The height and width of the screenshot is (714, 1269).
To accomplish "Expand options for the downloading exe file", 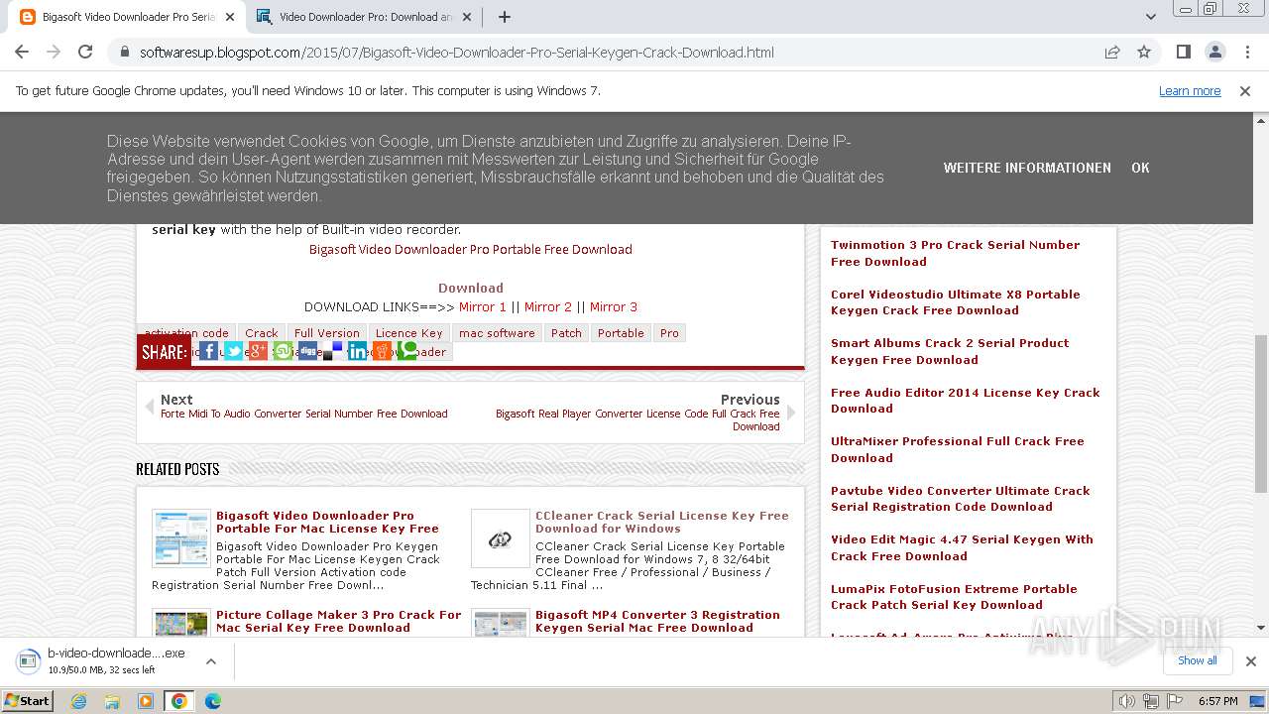I will coord(210,661).
